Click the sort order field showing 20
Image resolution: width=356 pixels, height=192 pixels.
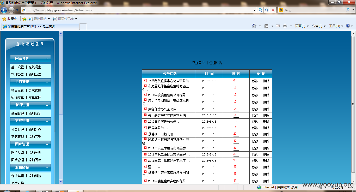click(x=236, y=134)
